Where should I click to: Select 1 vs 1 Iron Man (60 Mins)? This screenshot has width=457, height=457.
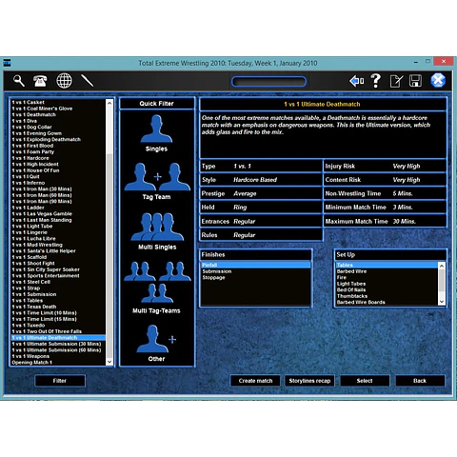coord(58,195)
